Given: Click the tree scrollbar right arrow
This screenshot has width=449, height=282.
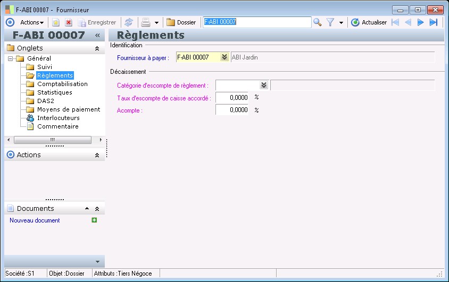Looking at the screenshot, I should (101, 140).
